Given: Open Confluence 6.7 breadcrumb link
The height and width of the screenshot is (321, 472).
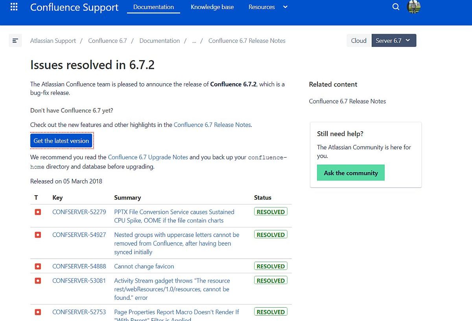Looking at the screenshot, I should [x=107, y=40].
